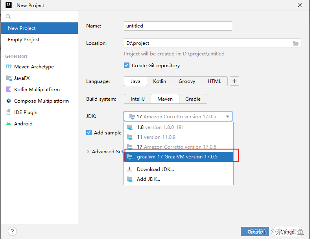Viewport: 310px width, 239px height.
Task: Open JavaFX generator label
Action: (22, 78)
